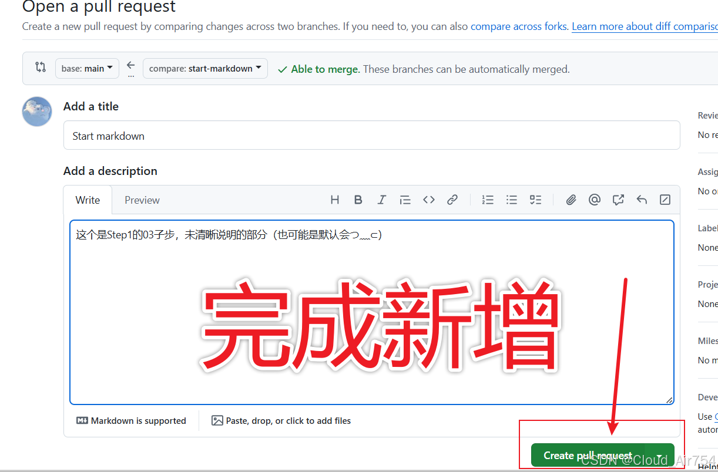Screen dimensions: 718x472
Task: Switch to the Preview tab
Action: click(x=142, y=200)
